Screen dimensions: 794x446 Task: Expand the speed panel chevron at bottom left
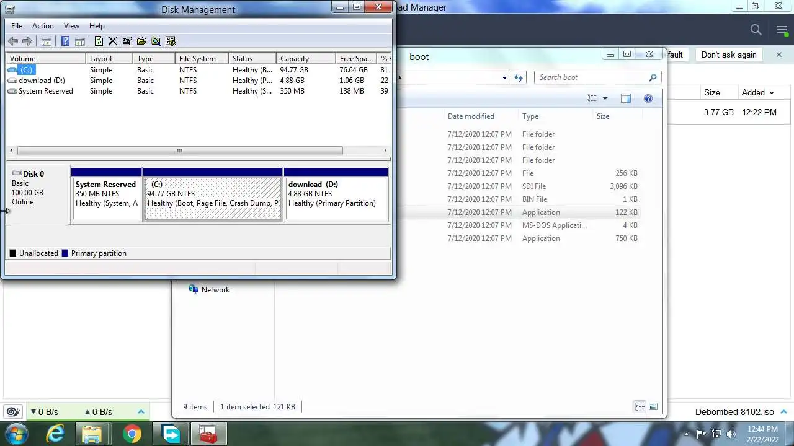tap(141, 411)
